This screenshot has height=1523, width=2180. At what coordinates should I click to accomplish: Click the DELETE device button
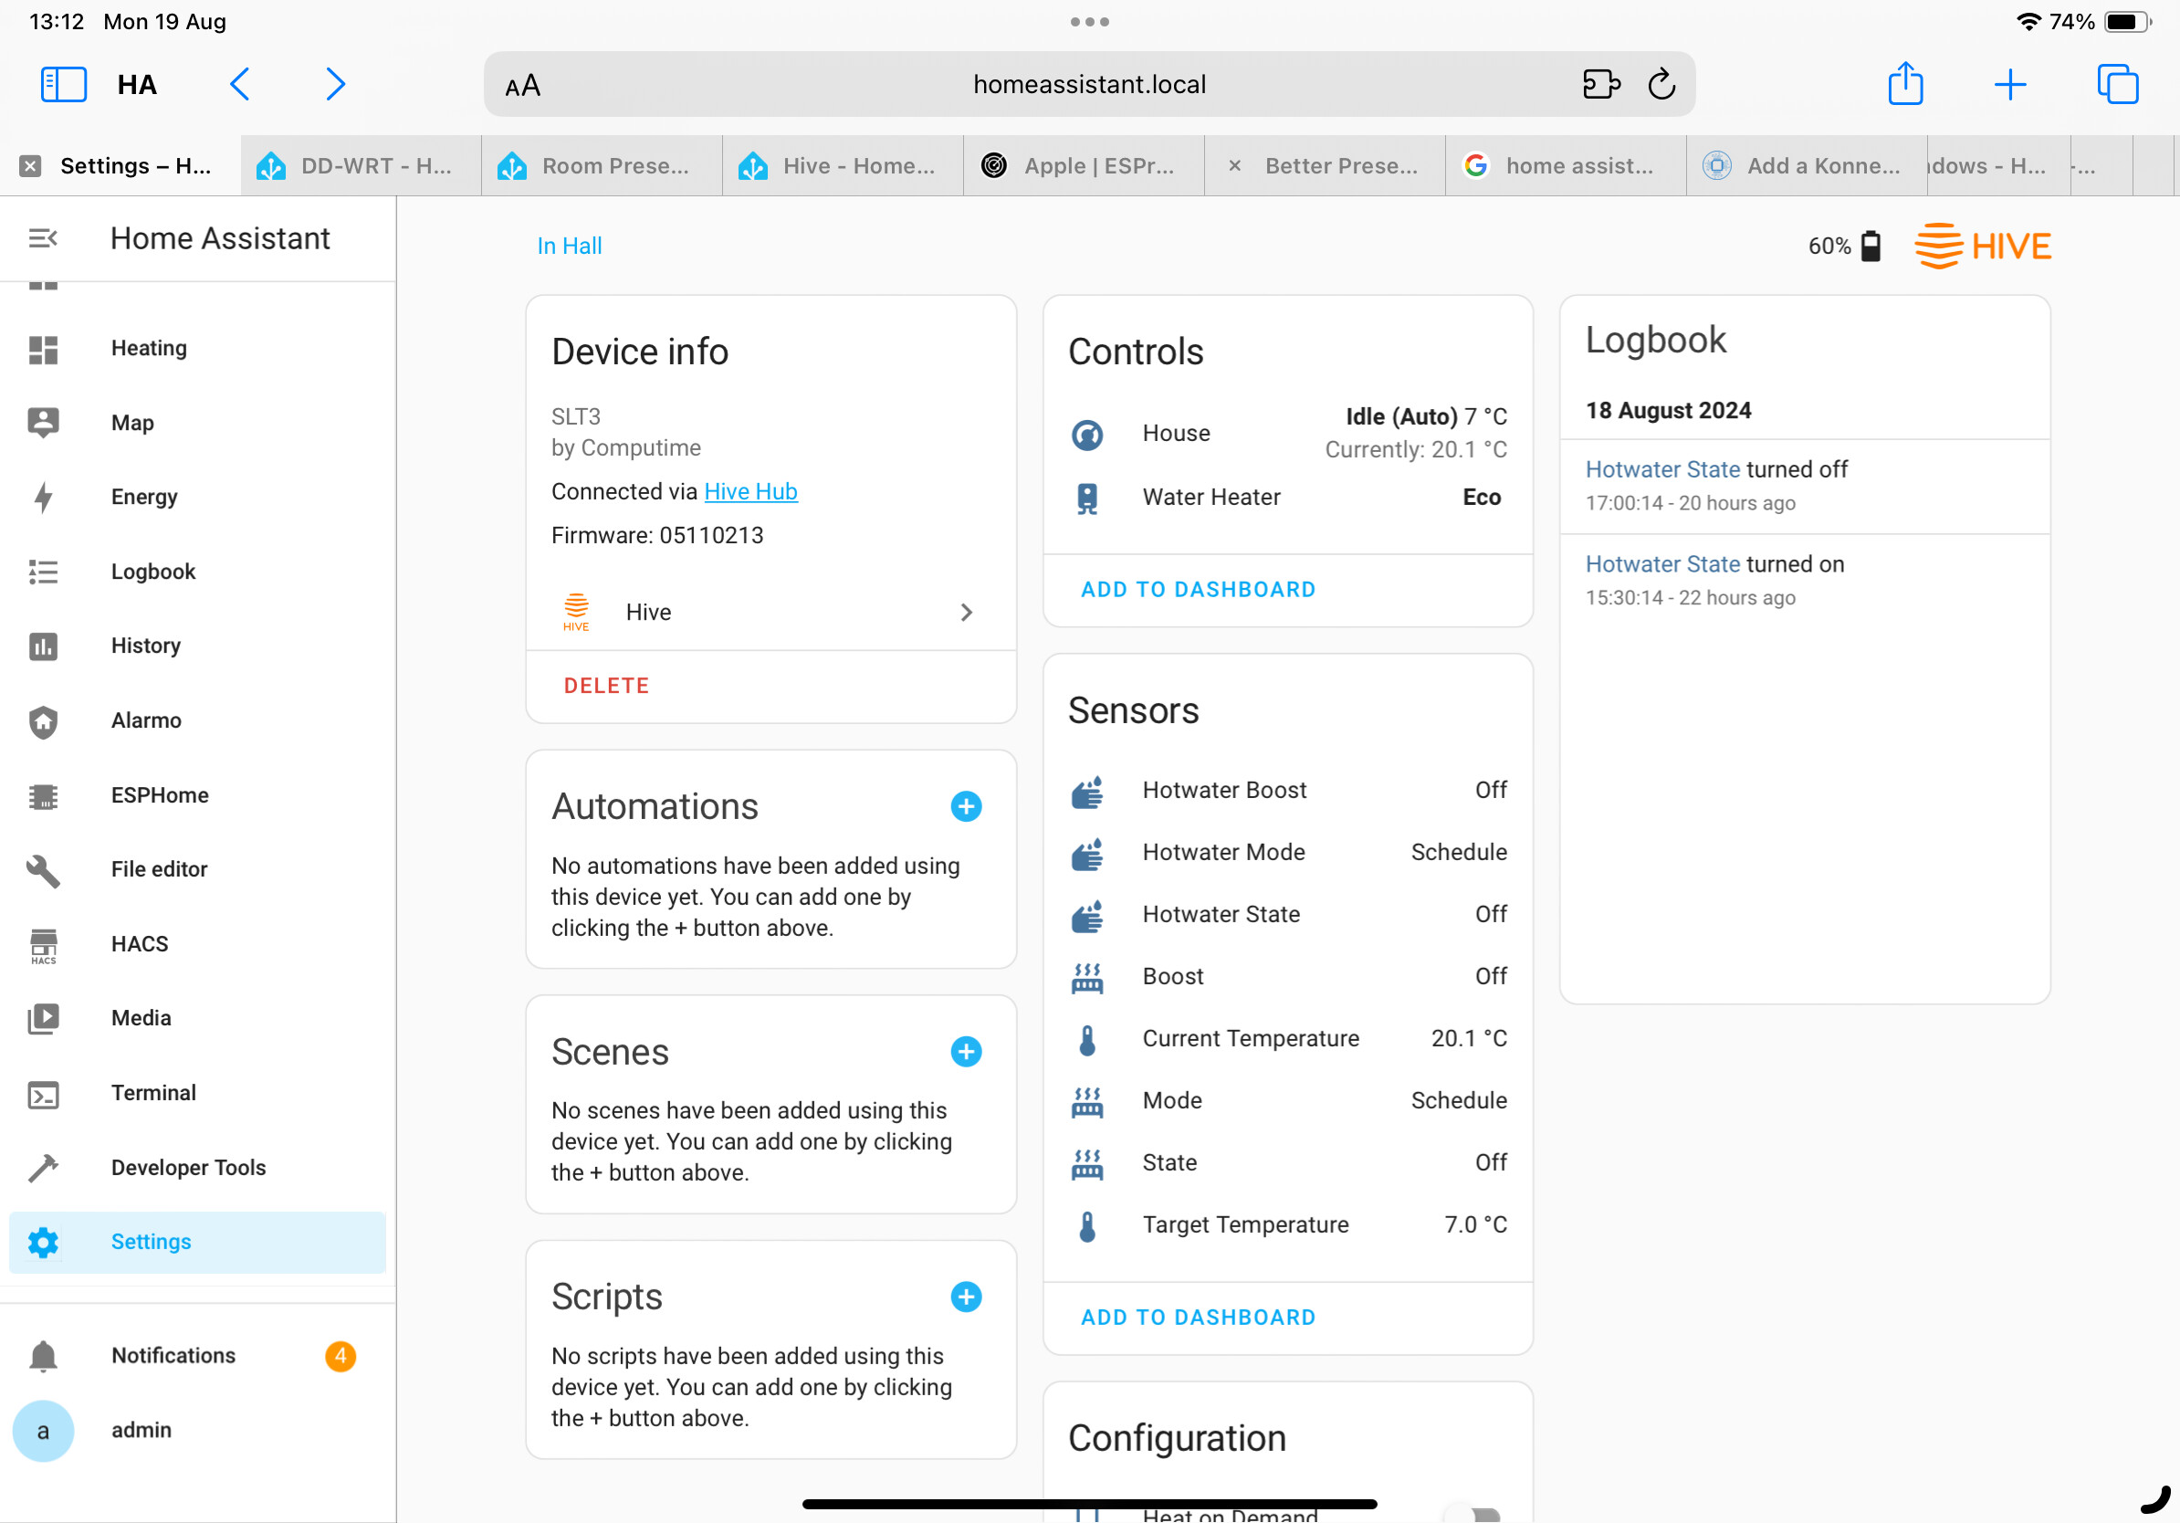click(x=606, y=686)
